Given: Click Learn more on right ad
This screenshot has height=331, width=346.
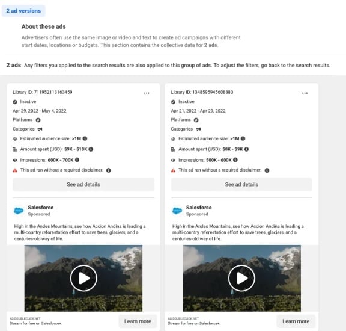Looking at the screenshot, I should (296, 321).
